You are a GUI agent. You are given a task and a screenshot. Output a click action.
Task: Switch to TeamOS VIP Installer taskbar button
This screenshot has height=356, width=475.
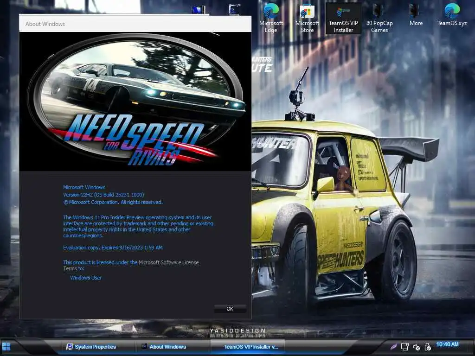tap(248, 347)
